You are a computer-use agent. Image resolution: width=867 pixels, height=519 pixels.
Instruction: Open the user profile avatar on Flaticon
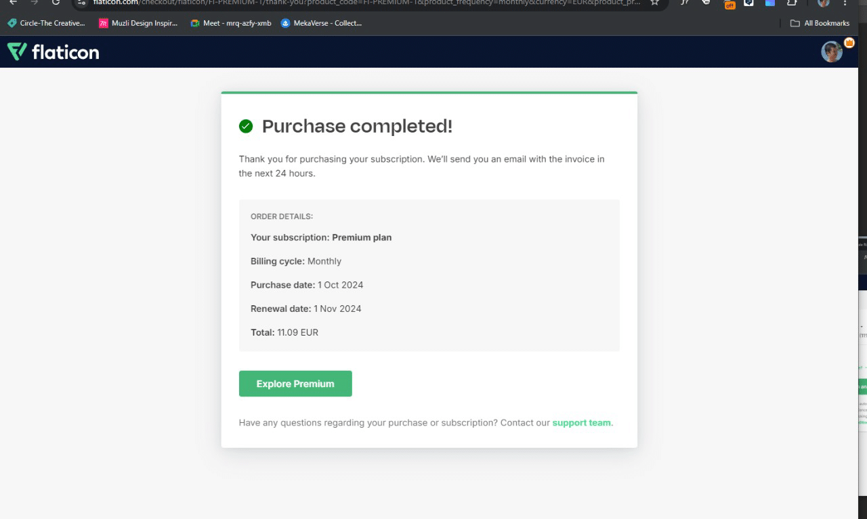click(831, 52)
